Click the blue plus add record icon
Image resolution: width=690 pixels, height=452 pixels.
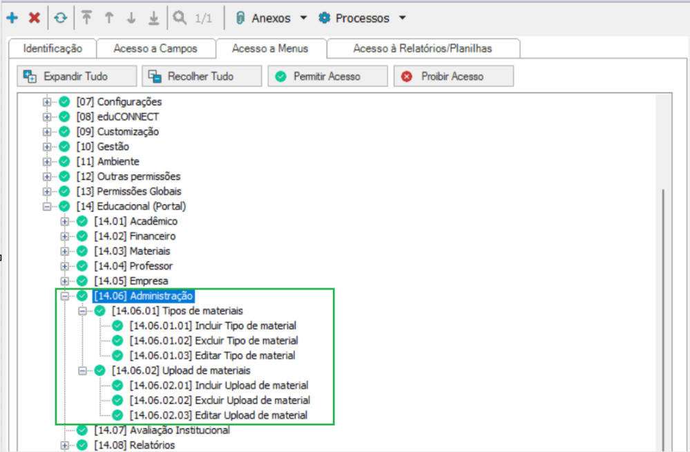[12, 17]
